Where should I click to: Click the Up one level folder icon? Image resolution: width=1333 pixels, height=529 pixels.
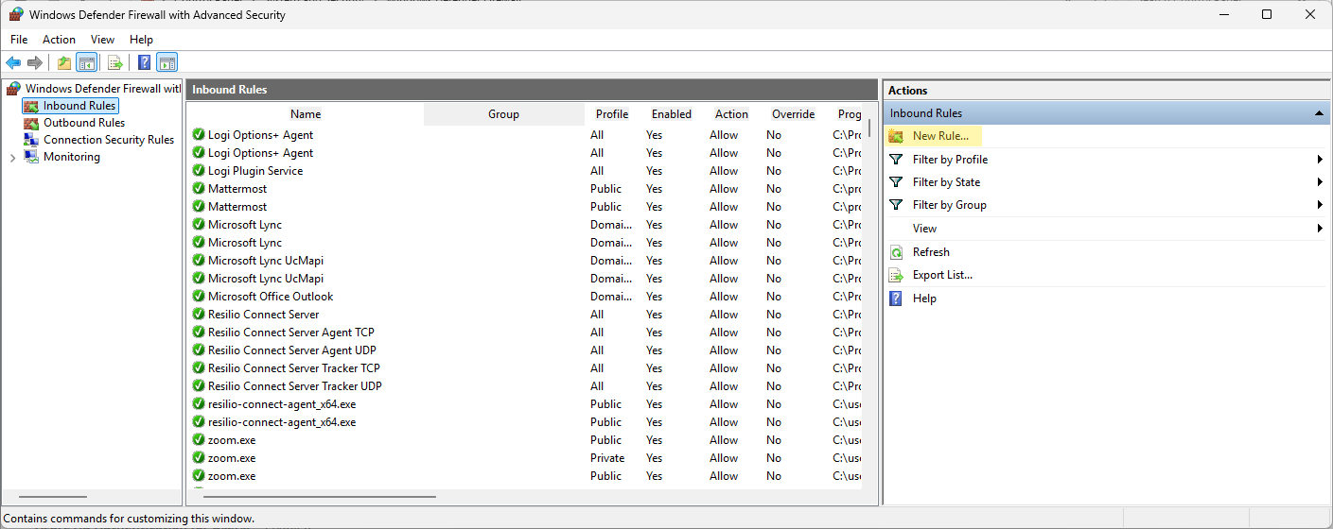[x=63, y=63]
